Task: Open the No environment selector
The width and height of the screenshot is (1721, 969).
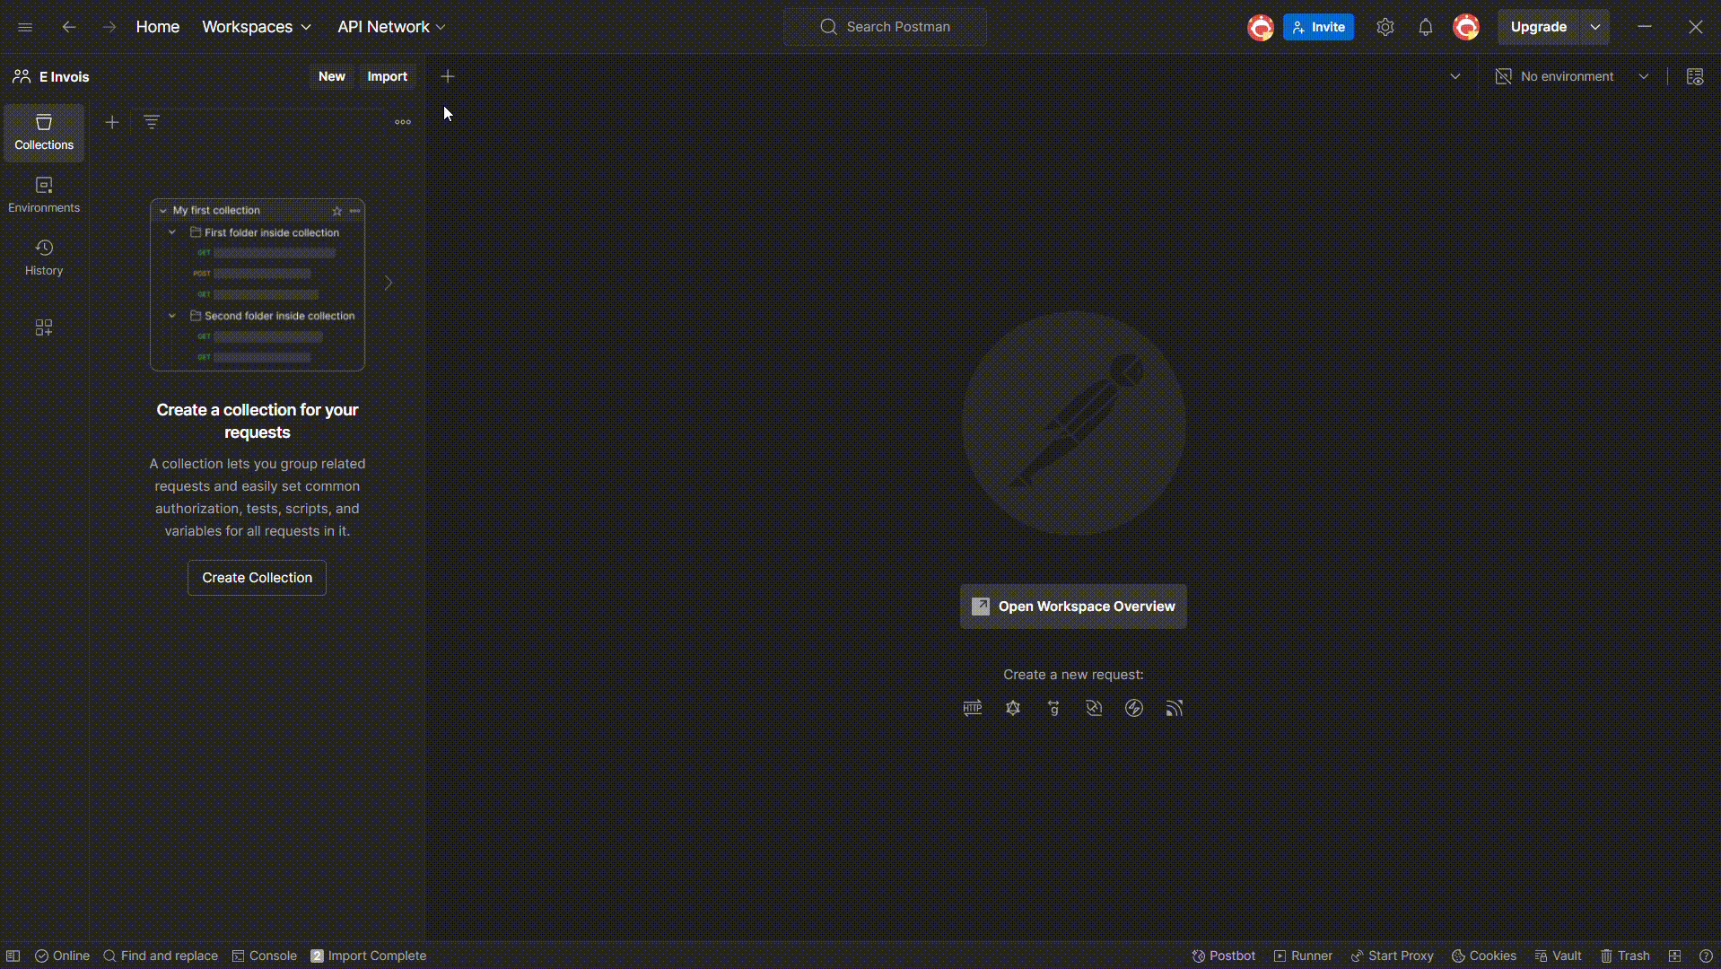Action: (x=1572, y=76)
